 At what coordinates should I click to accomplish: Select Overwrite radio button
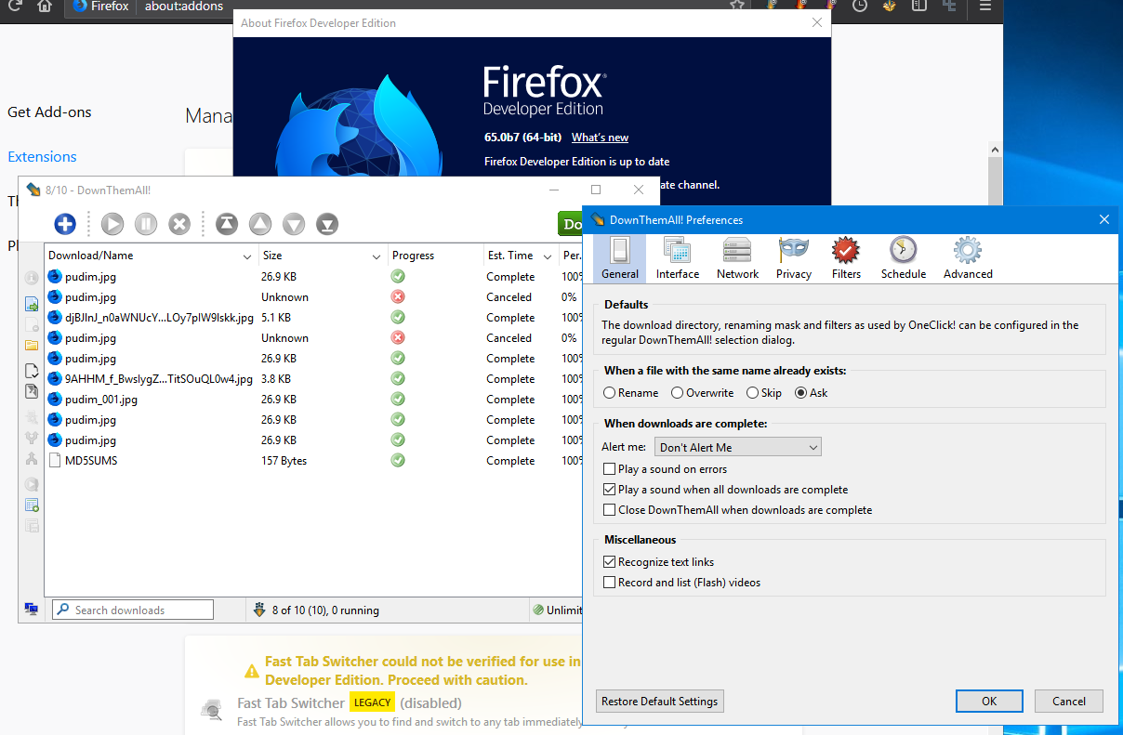[678, 393]
